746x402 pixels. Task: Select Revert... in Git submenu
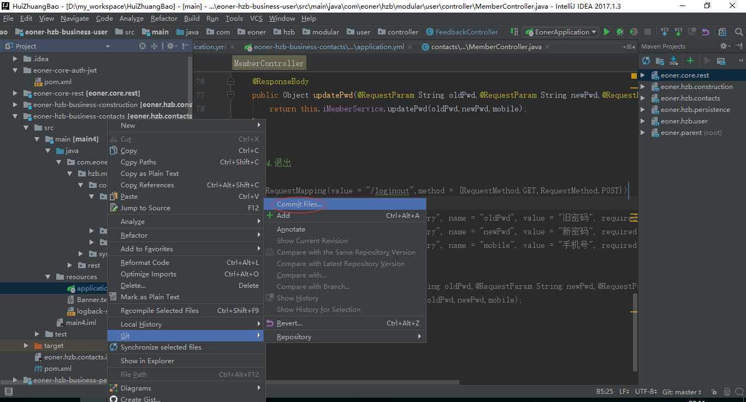click(345, 323)
